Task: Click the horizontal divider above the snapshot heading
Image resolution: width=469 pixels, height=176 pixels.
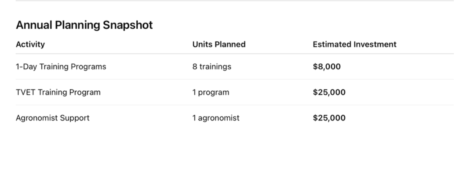Action: pos(234,1)
